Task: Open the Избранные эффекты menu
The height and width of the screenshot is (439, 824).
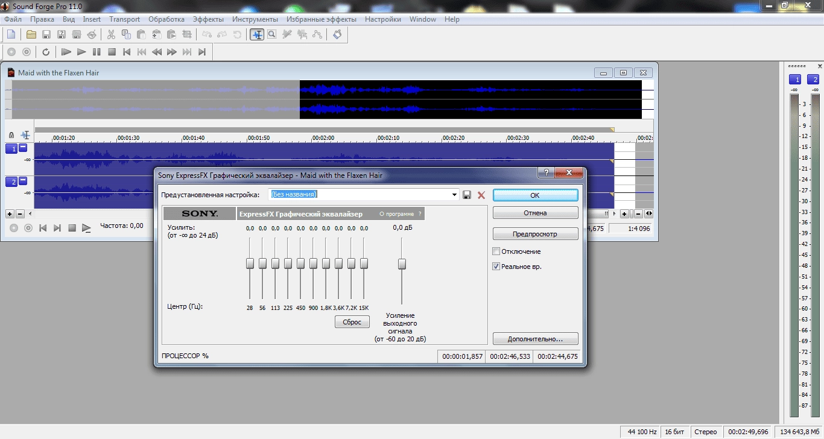Action: (322, 19)
